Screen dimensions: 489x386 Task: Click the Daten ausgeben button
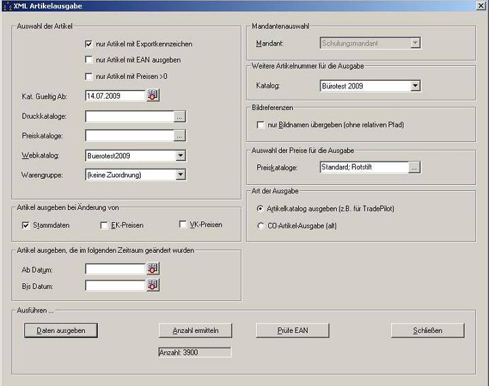pos(61,330)
